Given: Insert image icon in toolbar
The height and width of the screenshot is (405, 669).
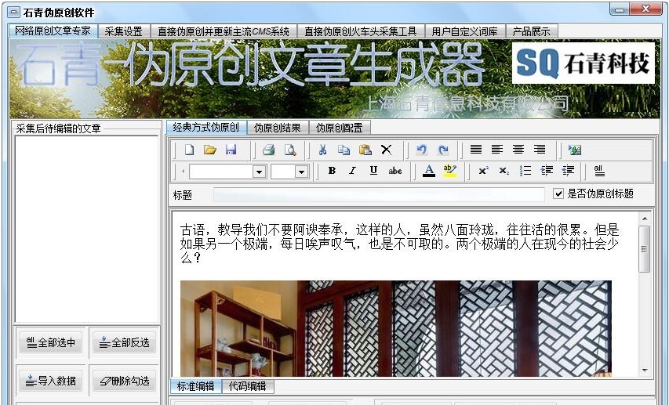Looking at the screenshot, I should pos(575,150).
